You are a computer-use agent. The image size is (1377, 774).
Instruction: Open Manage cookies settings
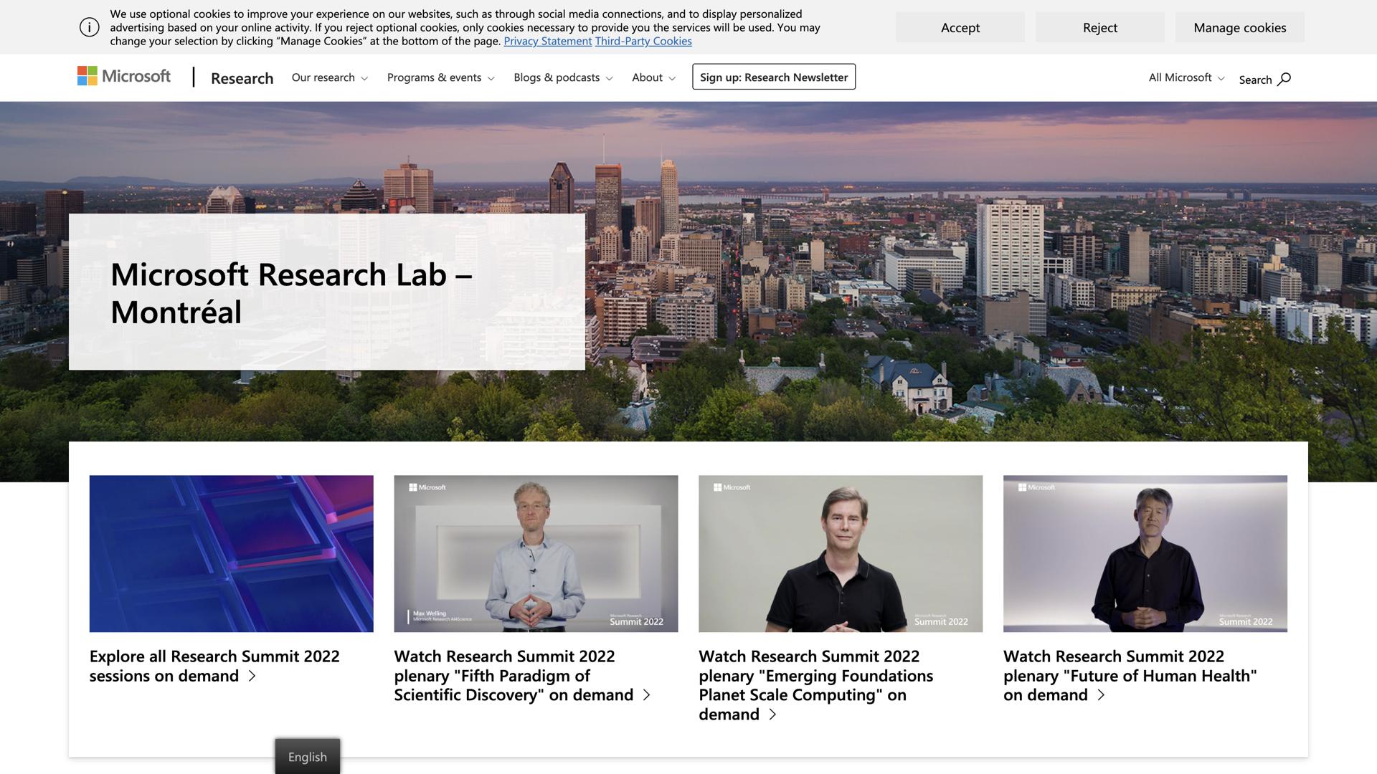pos(1239,27)
